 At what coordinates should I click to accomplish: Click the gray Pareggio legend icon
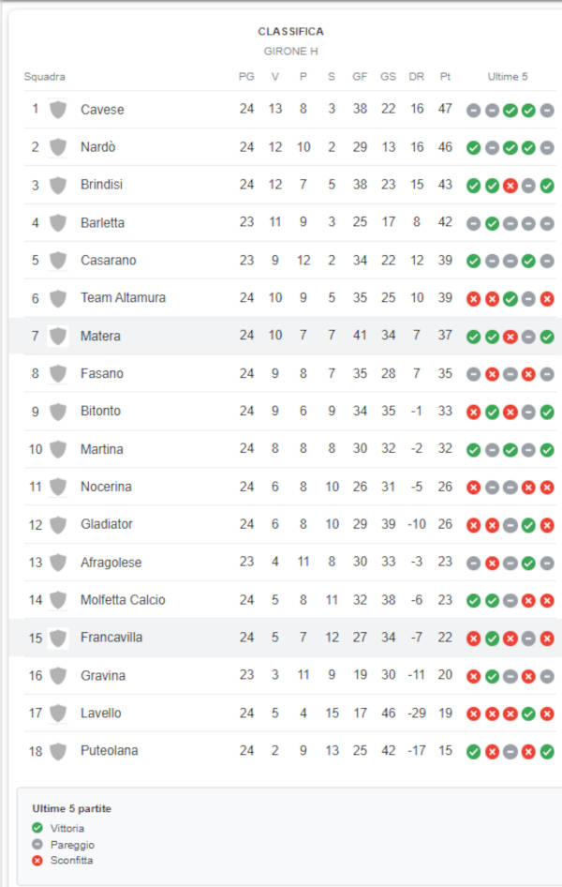tap(37, 844)
